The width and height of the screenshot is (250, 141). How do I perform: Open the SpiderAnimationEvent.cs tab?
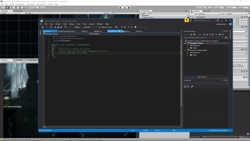coord(67,31)
